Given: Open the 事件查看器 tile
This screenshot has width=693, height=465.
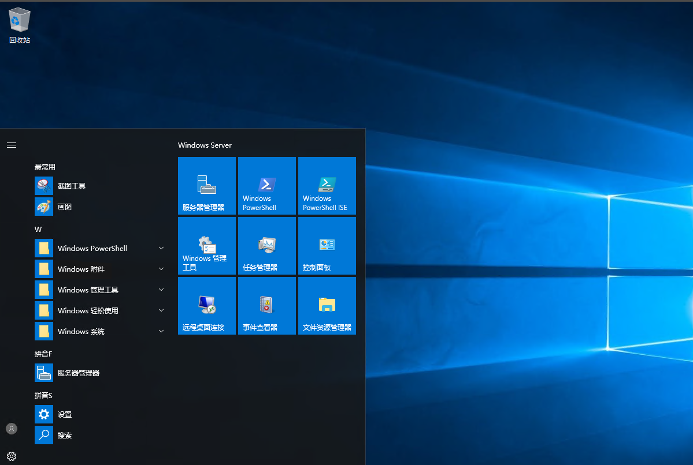Looking at the screenshot, I should click(x=267, y=306).
